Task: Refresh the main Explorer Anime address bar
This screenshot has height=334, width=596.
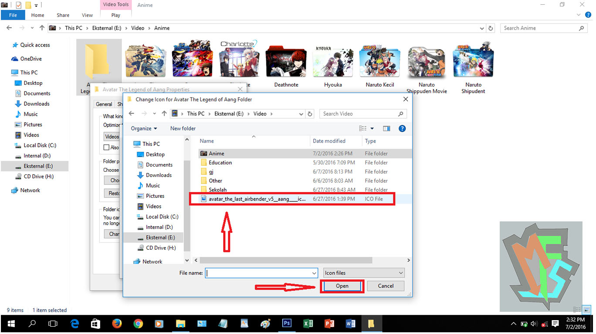Action: 491,28
